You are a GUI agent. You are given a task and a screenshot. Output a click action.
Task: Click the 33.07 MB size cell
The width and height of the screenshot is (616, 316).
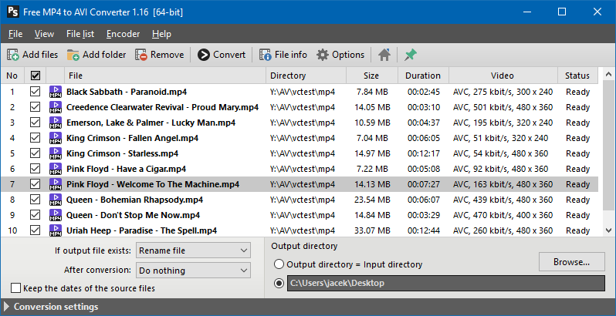(x=372, y=230)
